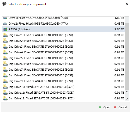The width and height of the screenshot is (131, 113).
Task: Click the vertical scrollbar thumb
Action: (127, 56)
